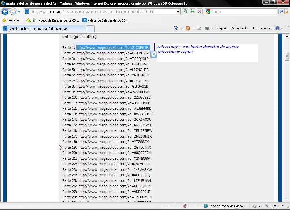Click highlighted Parte 1 megaupload URL
This screenshot has width=290, height=210.
pyautogui.click(x=113, y=48)
